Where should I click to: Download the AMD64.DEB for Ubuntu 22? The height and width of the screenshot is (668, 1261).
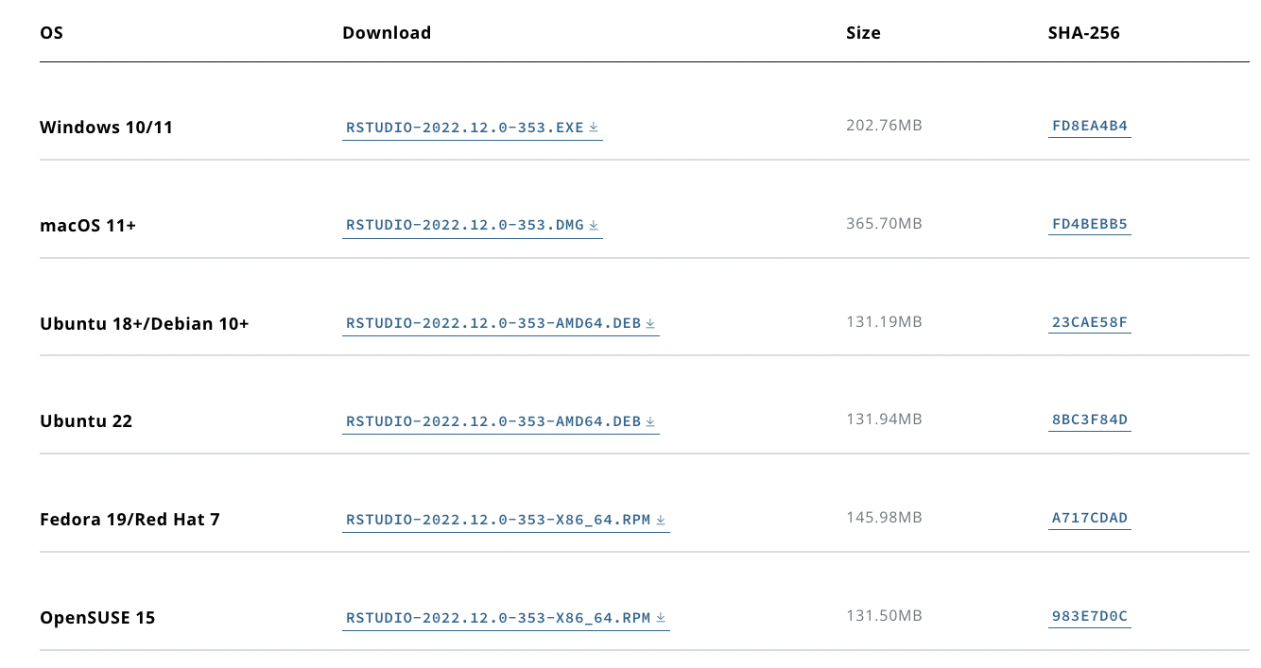(x=493, y=421)
